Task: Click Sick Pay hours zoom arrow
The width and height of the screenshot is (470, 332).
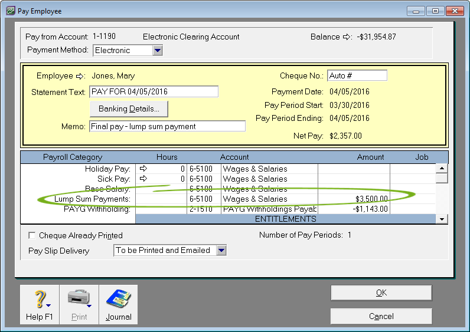Action: click(143, 179)
